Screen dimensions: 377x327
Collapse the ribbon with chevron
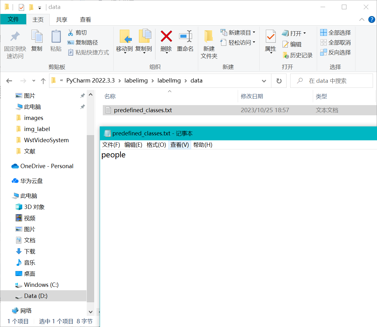(x=362, y=19)
